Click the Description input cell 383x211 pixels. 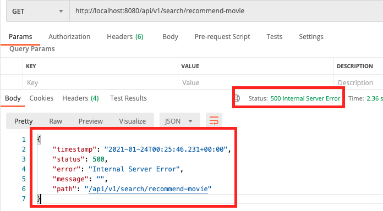pos(358,82)
